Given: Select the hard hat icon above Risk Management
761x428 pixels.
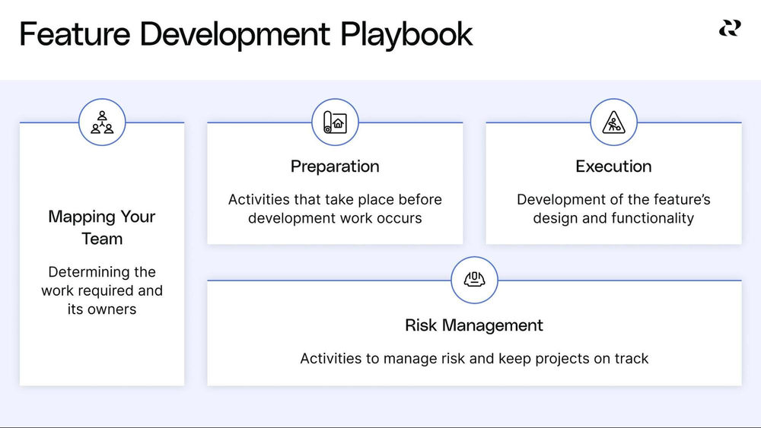Looking at the screenshot, I should tap(474, 280).
